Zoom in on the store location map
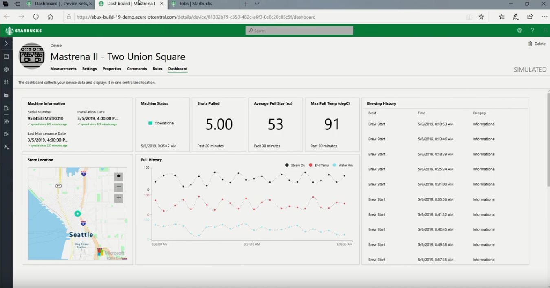 119,198
